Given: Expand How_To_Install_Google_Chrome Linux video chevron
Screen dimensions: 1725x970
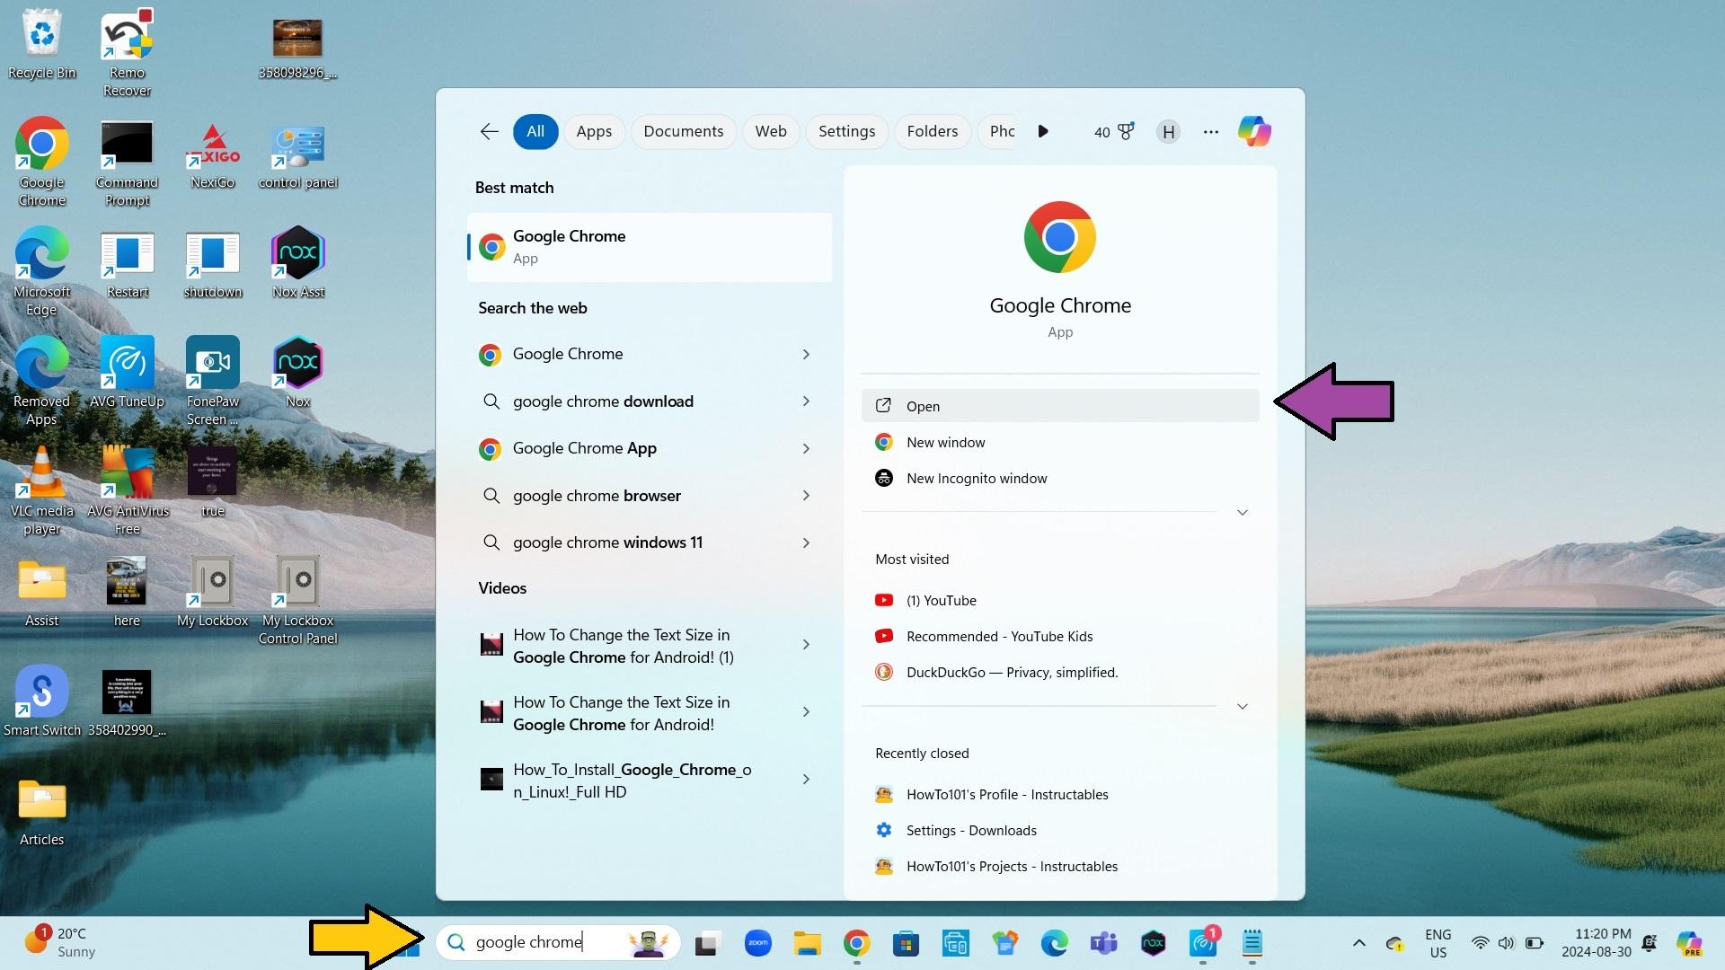Looking at the screenshot, I should click(x=806, y=780).
